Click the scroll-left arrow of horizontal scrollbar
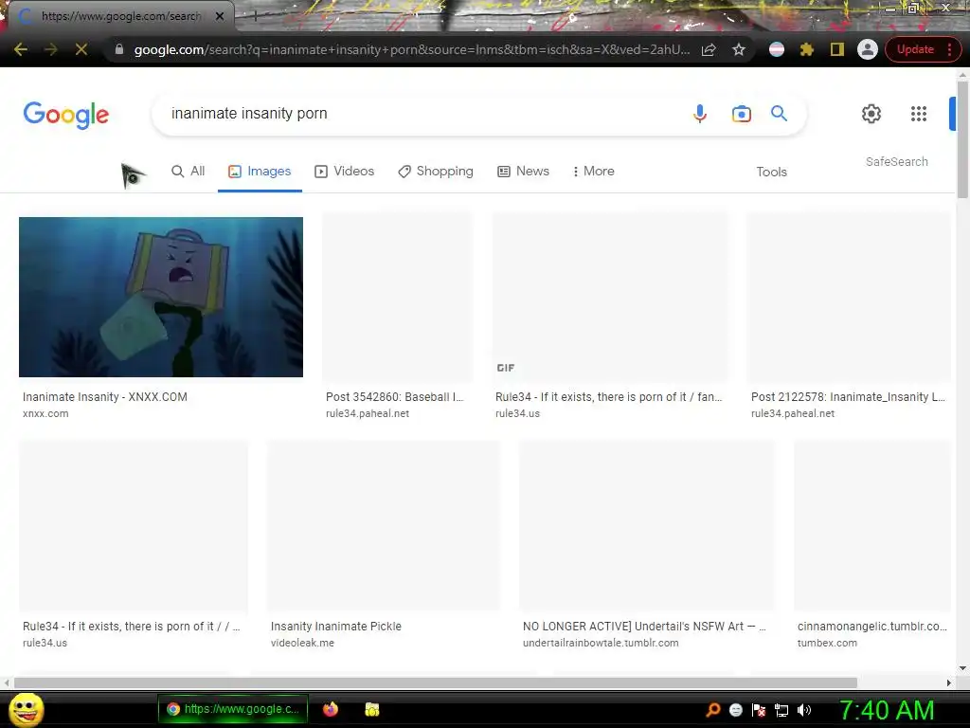970x728 pixels. [7, 682]
